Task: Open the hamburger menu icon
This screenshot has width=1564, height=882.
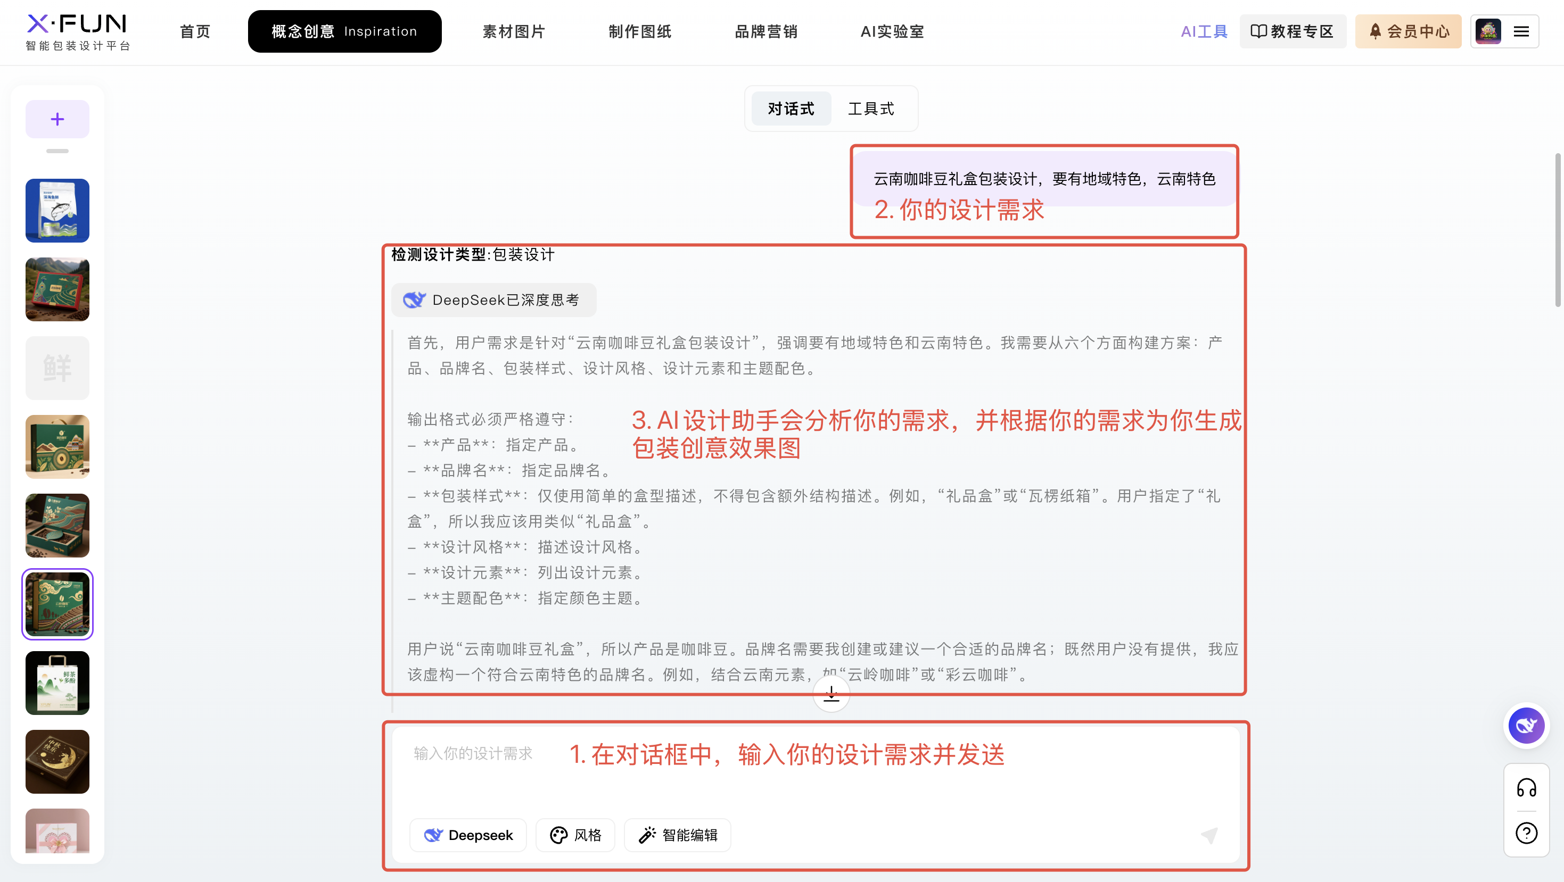Action: 1521,31
